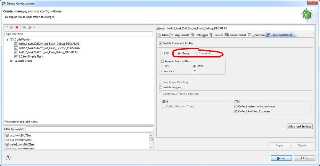Uncheck Collect Profiling Counters checkbox
The width and height of the screenshot is (320, 166).
click(236, 111)
